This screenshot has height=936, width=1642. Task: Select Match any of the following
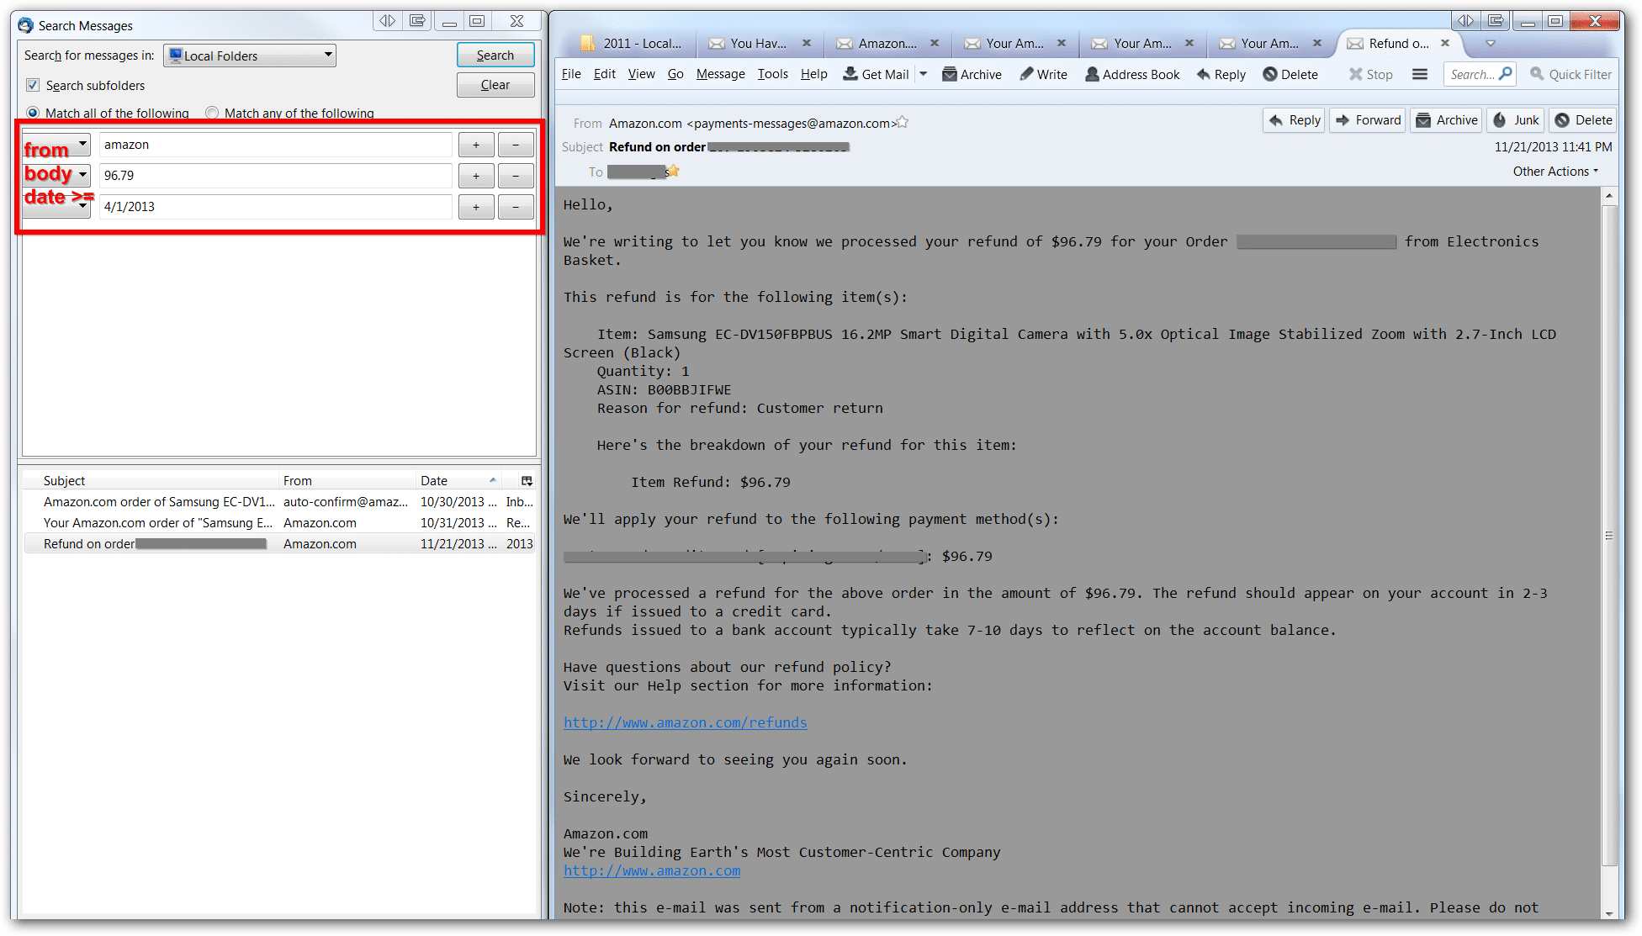[212, 113]
